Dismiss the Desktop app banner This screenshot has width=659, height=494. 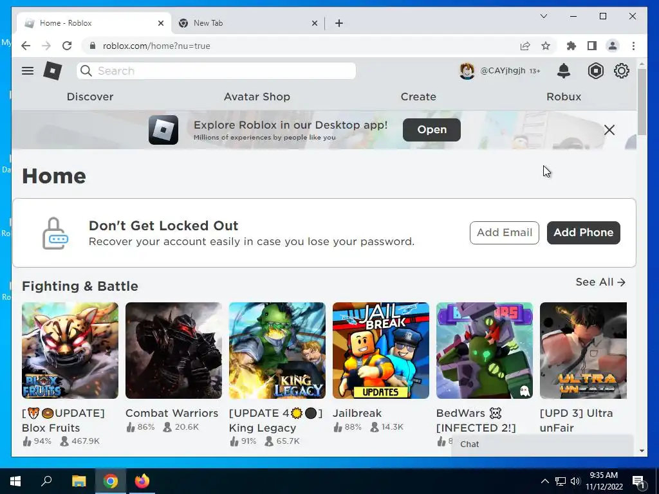pyautogui.click(x=609, y=130)
